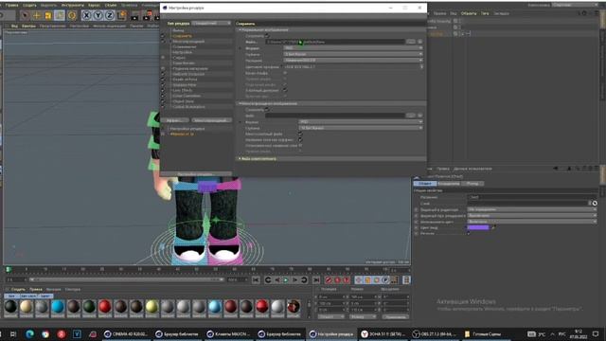Click the Применить apply button in coordinates
The height and width of the screenshot is (341, 606).
[x=396, y=317]
